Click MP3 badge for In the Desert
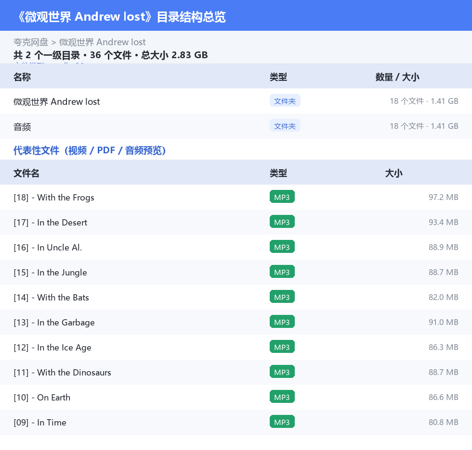472x450 pixels. (282, 222)
